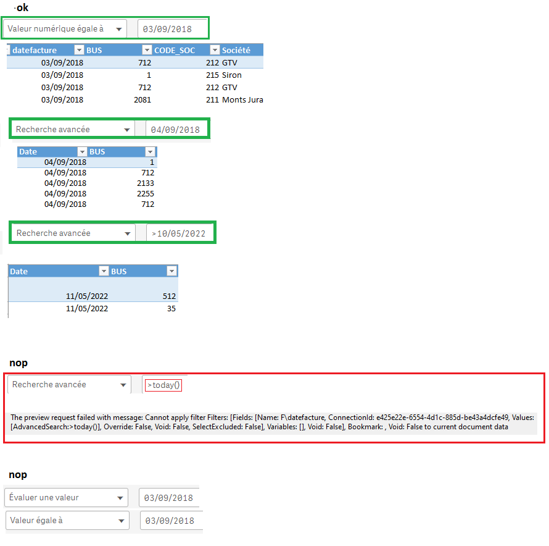Viewport: 549px width, 546px height.
Task: Open the 'Recherche avancée' dropdown beside >10/05/2022
Action: 73,233
